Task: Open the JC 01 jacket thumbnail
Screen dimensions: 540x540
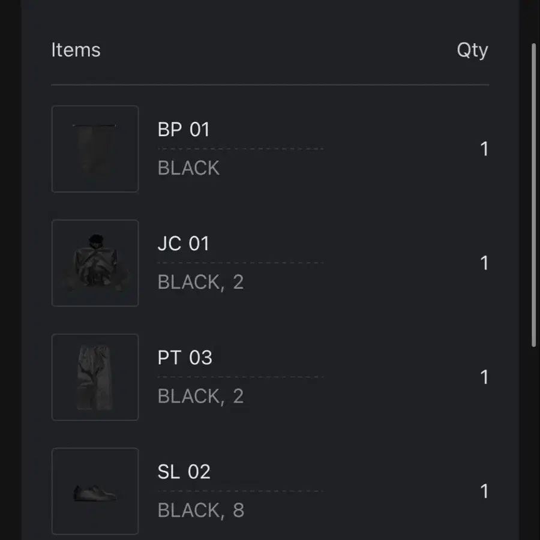Action: [95, 263]
